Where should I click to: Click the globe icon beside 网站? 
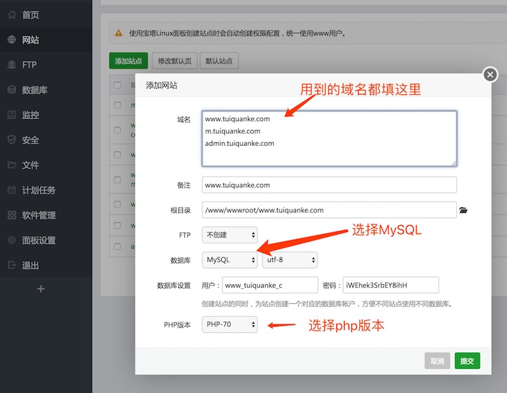[11, 40]
